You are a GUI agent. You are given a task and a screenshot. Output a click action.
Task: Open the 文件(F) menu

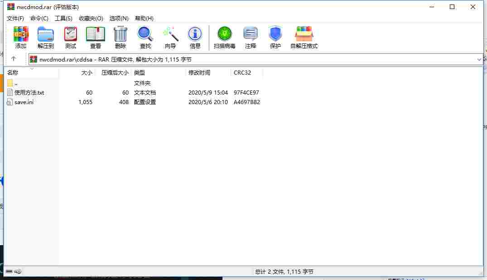tap(15, 18)
